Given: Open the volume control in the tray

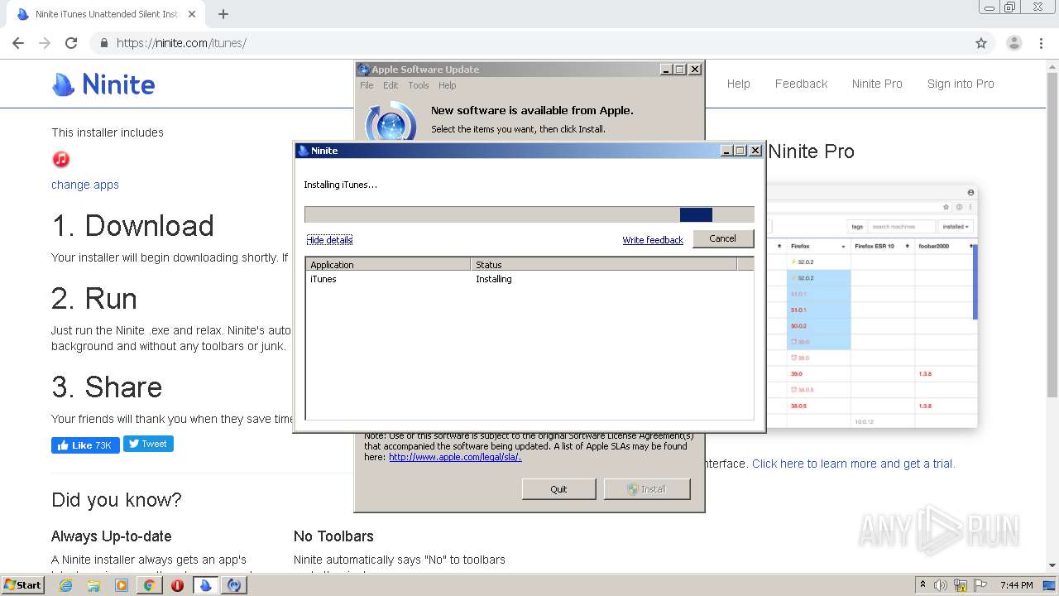Looking at the screenshot, I should [x=941, y=585].
